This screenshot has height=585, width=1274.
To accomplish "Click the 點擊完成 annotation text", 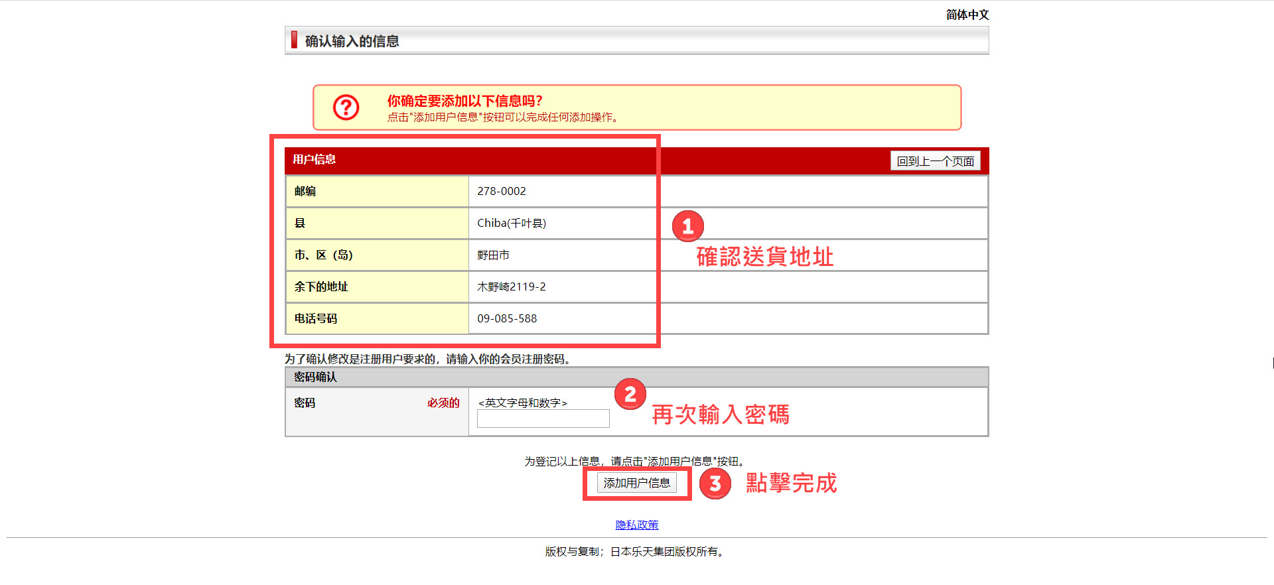I will [x=791, y=484].
